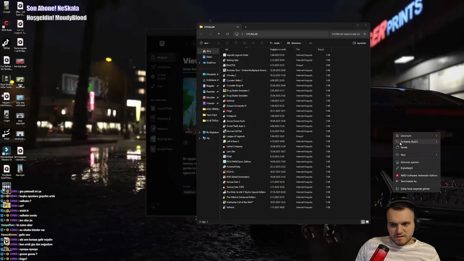Select the League of Legends shortcut icon

coord(225,136)
